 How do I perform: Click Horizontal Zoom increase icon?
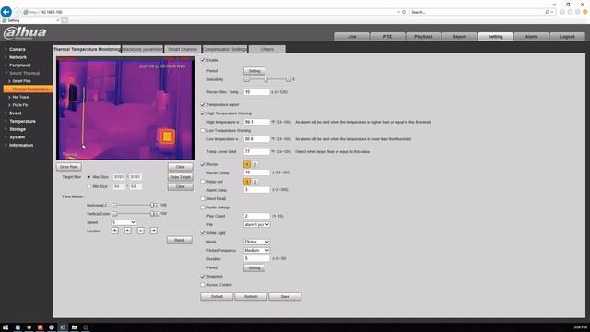tap(157, 205)
